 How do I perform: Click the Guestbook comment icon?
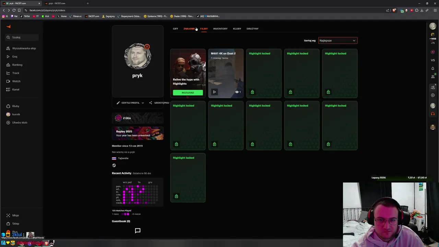click(138, 231)
